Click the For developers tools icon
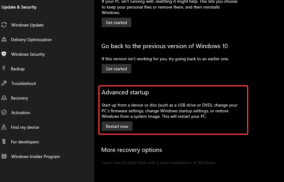Image resolution: width=284 pixels, height=182 pixels. tap(4, 142)
